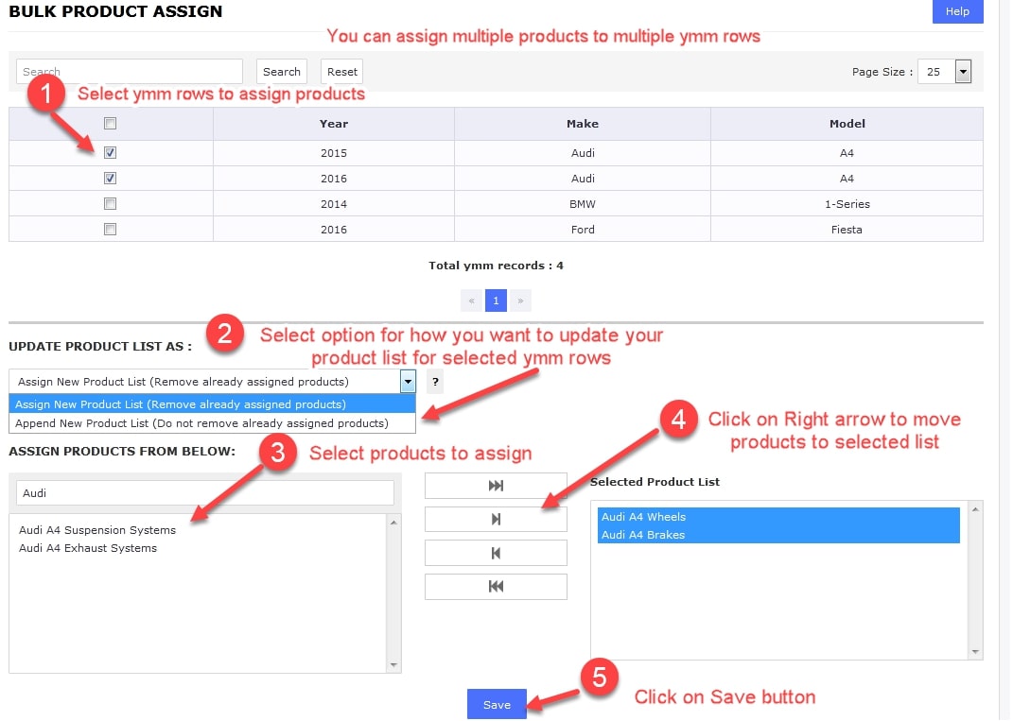Go to next page in pagination
1013x721 pixels.
pyautogui.click(x=520, y=300)
